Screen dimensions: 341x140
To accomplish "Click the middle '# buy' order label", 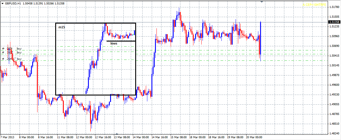I will click(12, 52).
